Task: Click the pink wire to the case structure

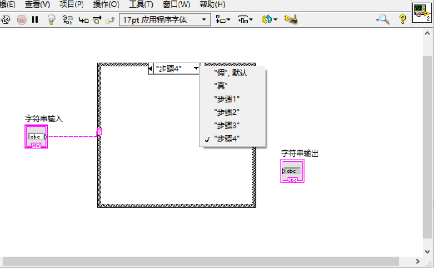Action: pos(73,136)
